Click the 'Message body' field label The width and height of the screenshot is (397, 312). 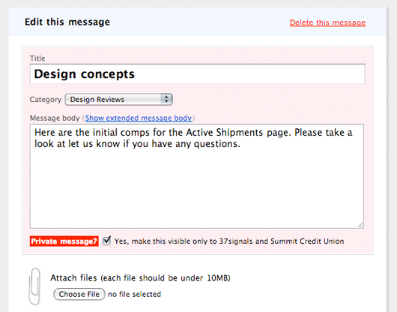(x=55, y=118)
